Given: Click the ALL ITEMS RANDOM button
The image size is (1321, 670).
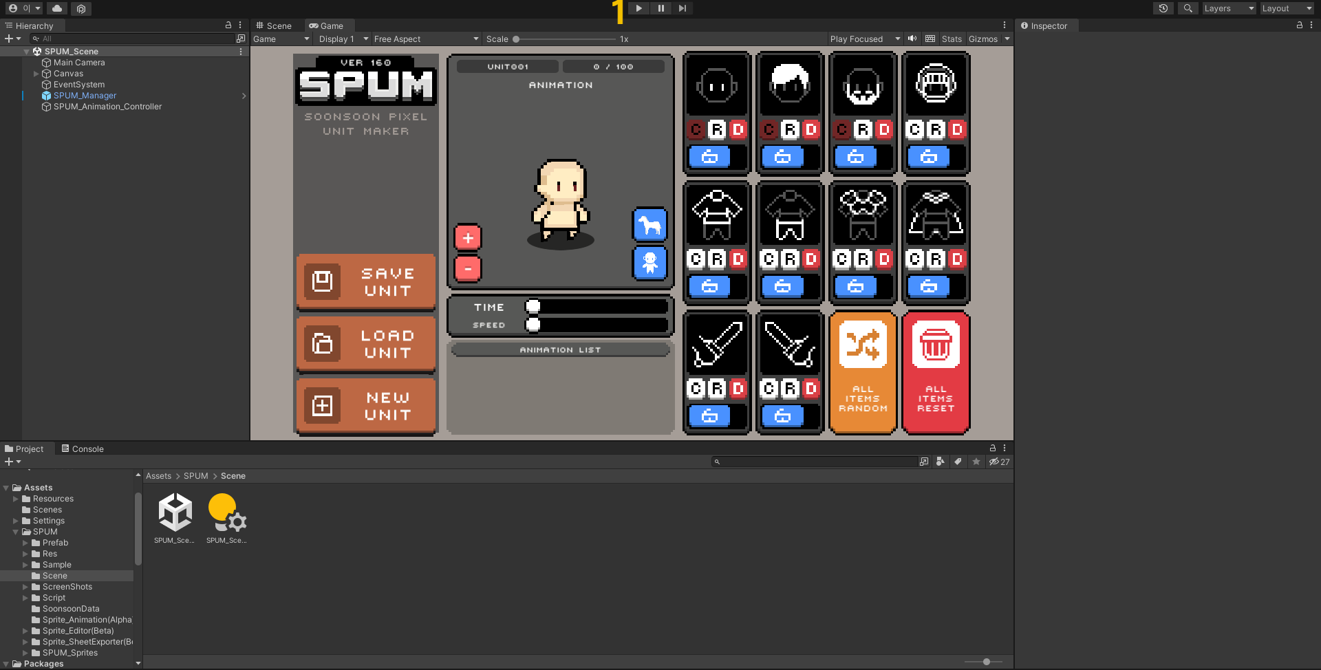Looking at the screenshot, I should pos(863,373).
